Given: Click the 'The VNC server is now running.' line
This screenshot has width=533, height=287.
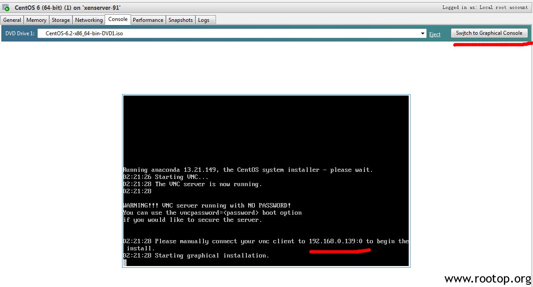Looking at the screenshot, I should 192,184.
